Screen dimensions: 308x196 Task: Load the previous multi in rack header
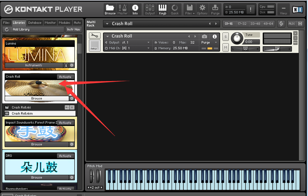coord(210,24)
